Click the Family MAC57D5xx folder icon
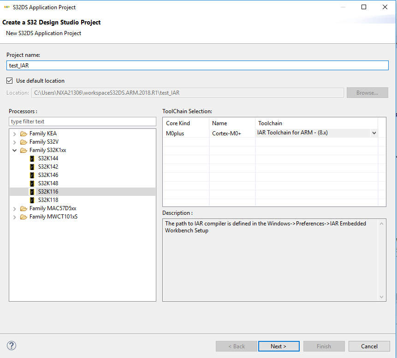Viewport: 397px width, 358px height. click(x=24, y=208)
